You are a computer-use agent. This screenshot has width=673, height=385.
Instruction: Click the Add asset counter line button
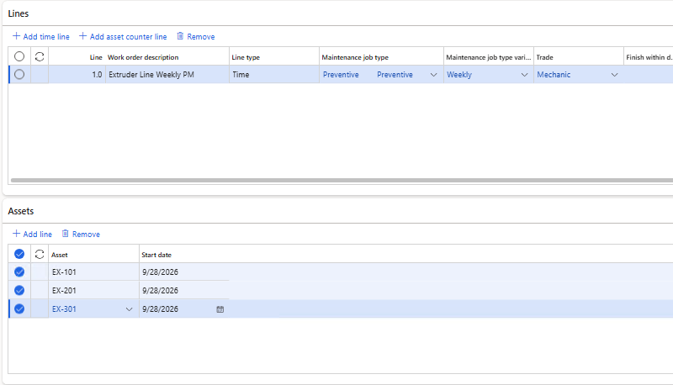coord(123,36)
